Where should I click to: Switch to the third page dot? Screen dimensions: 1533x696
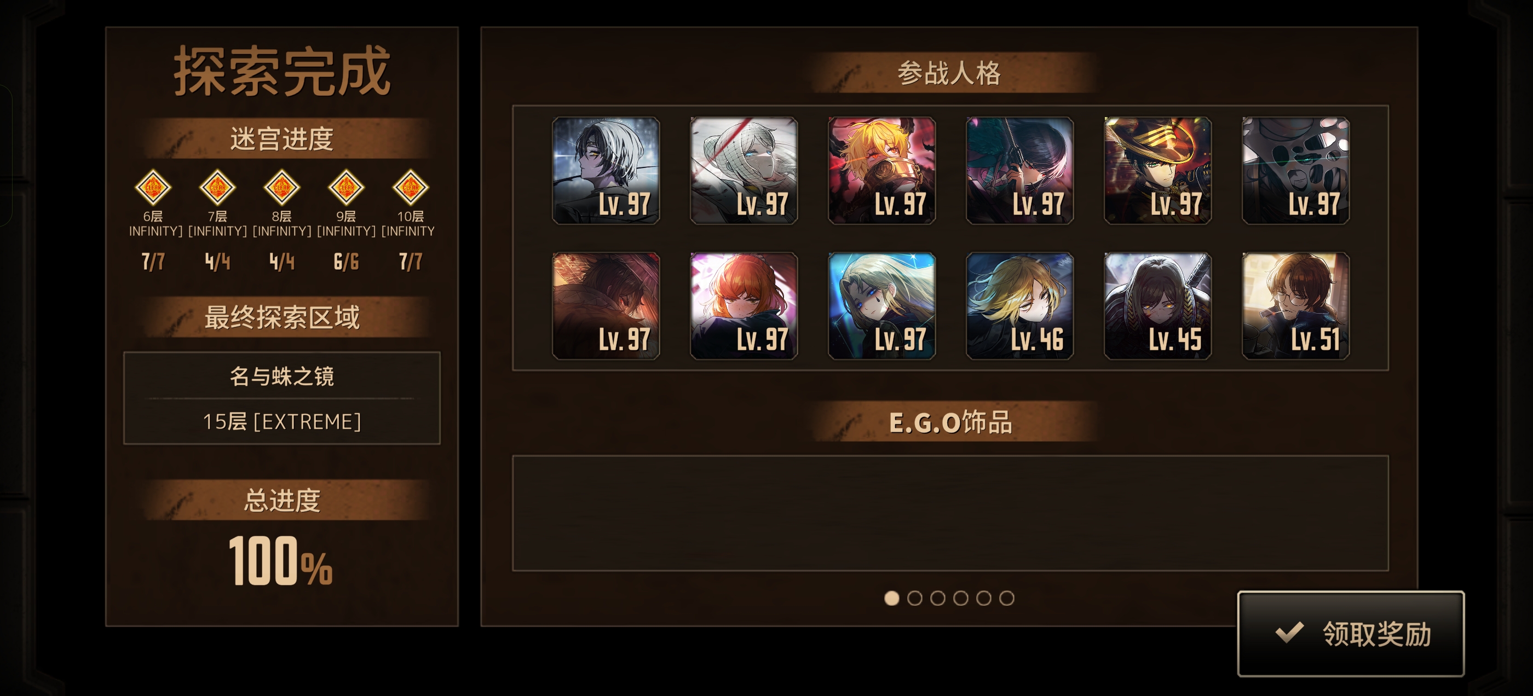click(x=938, y=598)
